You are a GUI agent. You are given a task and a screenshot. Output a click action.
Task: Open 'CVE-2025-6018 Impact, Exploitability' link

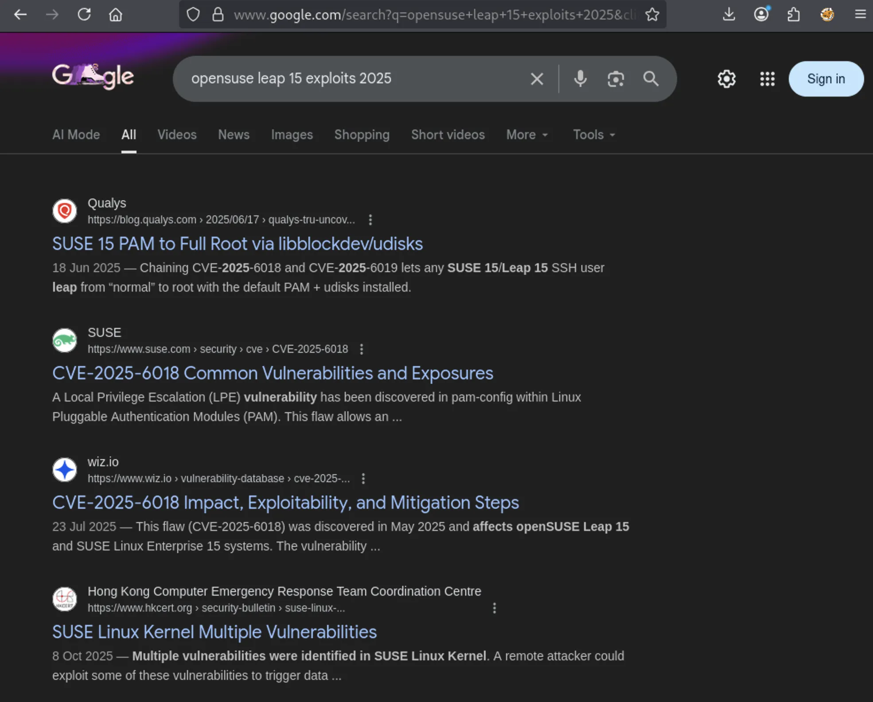point(285,503)
